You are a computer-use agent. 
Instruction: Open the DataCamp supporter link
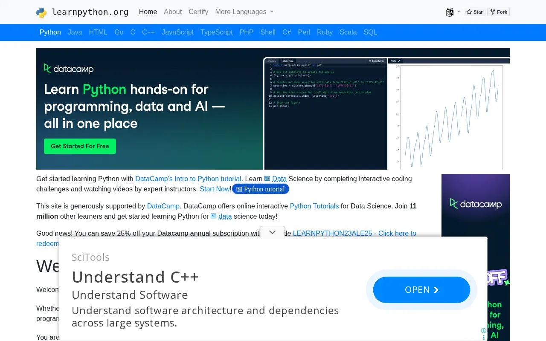pyautogui.click(x=163, y=206)
